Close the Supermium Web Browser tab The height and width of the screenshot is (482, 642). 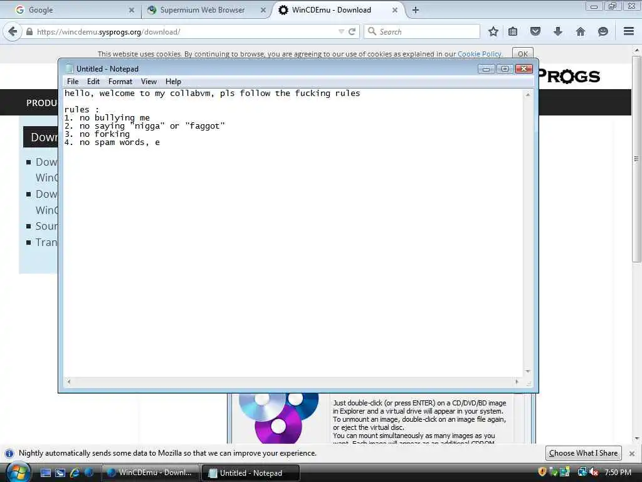coord(263,10)
